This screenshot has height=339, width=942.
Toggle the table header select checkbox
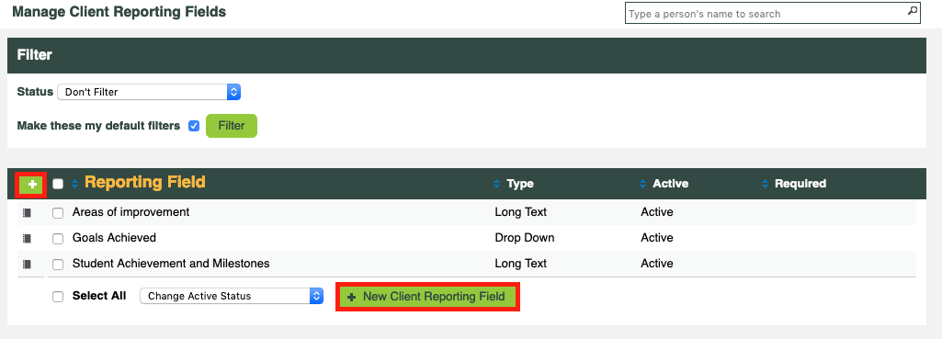click(58, 184)
